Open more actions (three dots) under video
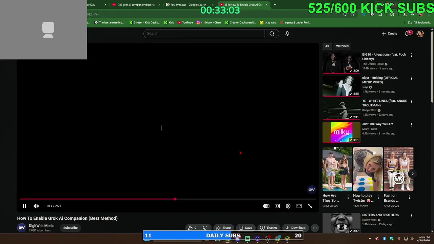 pos(315,228)
